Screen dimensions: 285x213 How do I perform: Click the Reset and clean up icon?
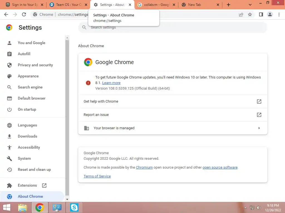(x=9, y=169)
